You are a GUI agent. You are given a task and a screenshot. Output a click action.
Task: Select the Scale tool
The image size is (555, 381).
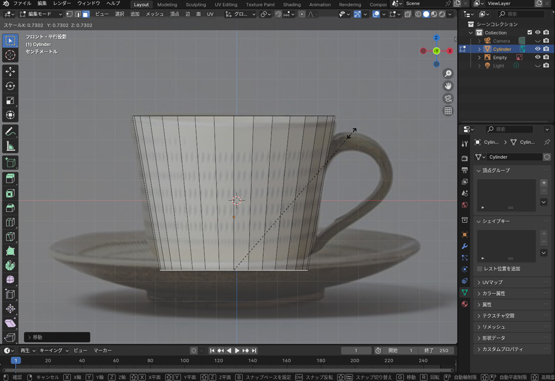pyautogui.click(x=10, y=101)
